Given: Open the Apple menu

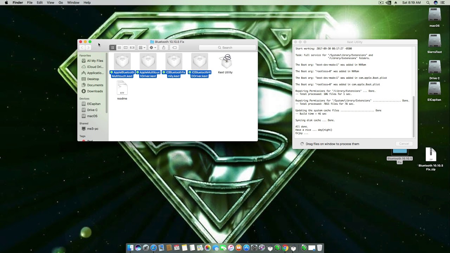Looking at the screenshot, I should (x=6, y=2).
